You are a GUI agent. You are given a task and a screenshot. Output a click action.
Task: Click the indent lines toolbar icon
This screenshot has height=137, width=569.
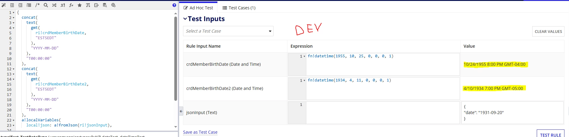click(x=21, y=5)
